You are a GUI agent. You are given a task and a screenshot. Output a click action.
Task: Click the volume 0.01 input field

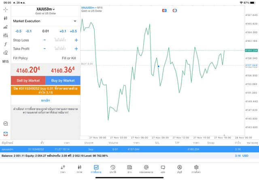(45, 31)
